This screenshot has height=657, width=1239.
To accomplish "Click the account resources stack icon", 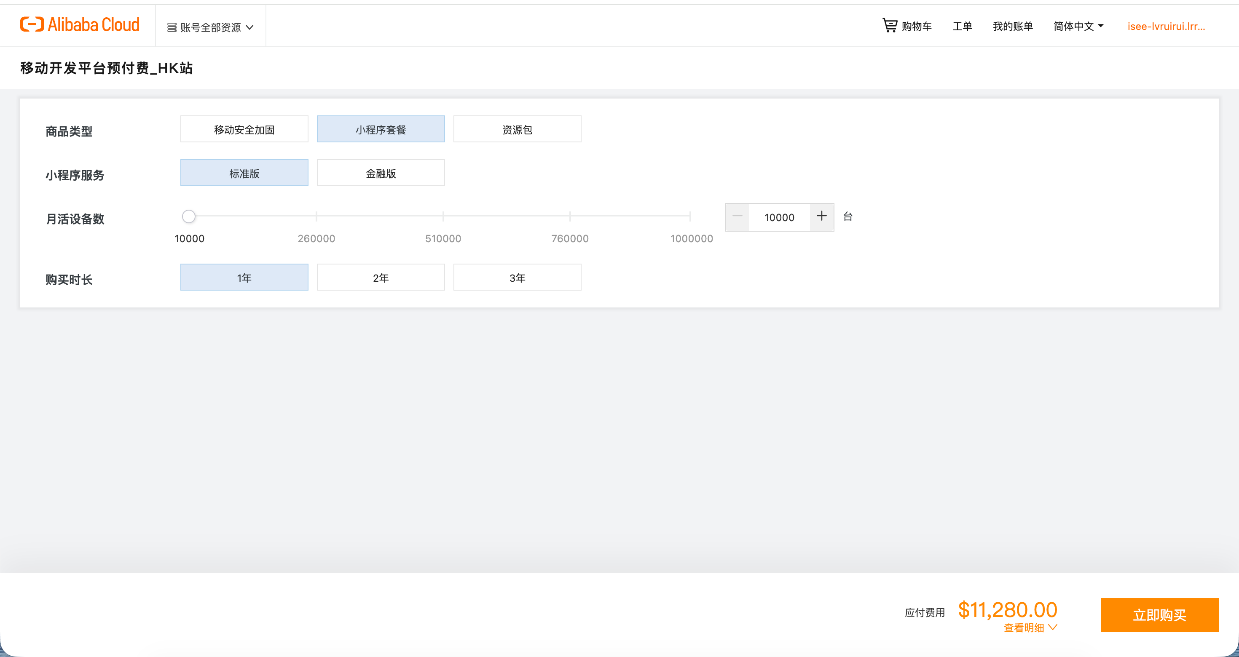I will point(172,27).
